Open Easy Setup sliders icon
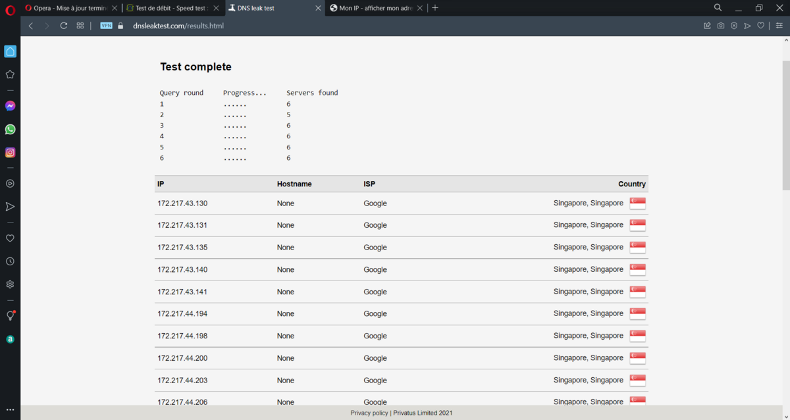This screenshot has height=420, width=790. coord(779,26)
